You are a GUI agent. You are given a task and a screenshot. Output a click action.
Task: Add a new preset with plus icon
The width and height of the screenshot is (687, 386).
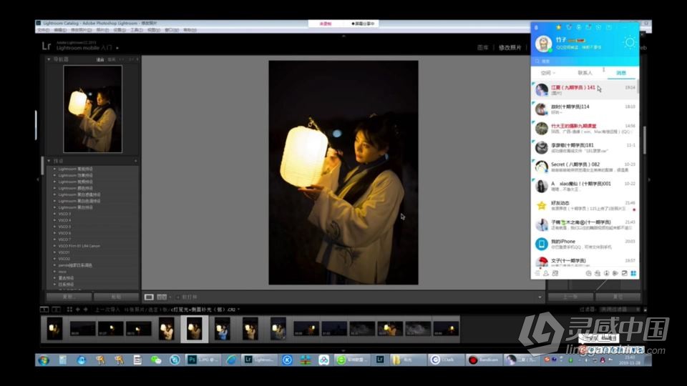135,161
